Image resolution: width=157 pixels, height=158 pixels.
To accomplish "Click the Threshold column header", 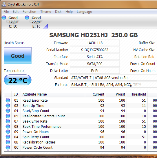I will click(137, 94).
